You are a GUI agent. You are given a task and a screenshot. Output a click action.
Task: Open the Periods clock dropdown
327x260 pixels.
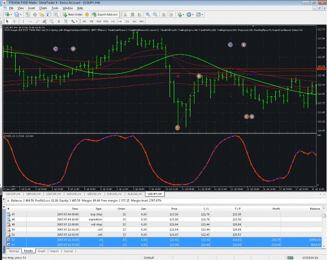point(190,15)
